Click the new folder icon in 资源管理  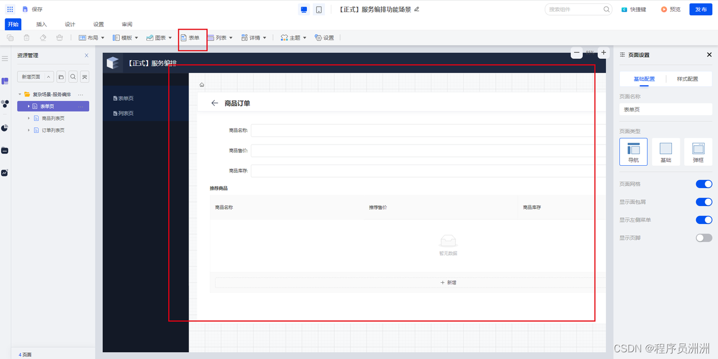click(61, 77)
